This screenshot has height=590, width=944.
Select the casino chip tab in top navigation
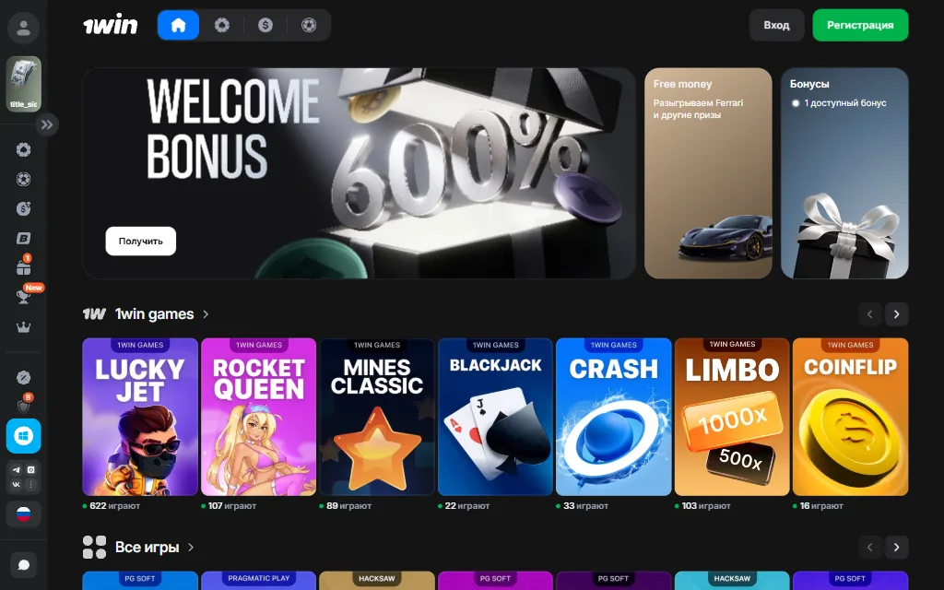[x=222, y=25]
